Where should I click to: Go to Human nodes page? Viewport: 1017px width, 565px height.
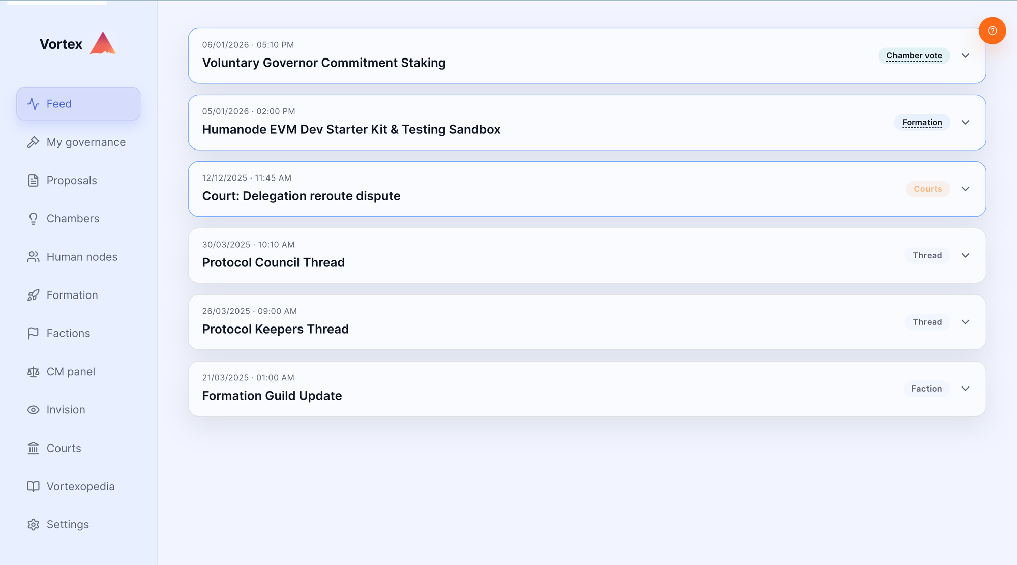point(81,257)
